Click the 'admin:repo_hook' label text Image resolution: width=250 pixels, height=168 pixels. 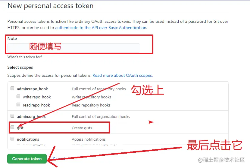tap(32, 89)
